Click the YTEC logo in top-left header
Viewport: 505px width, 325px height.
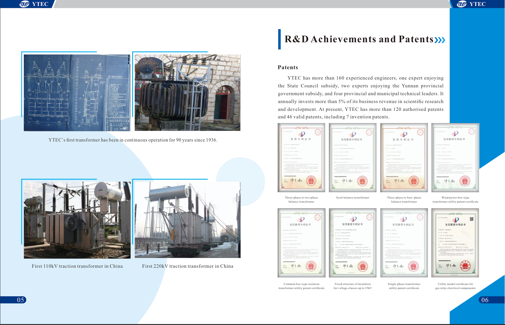34,4
